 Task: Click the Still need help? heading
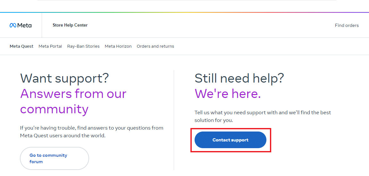tap(239, 78)
